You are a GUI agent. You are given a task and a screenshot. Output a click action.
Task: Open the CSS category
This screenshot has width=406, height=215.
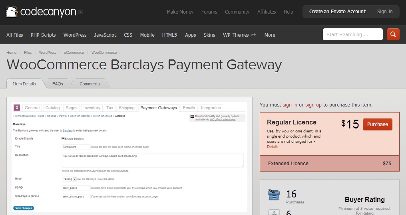tap(128, 35)
